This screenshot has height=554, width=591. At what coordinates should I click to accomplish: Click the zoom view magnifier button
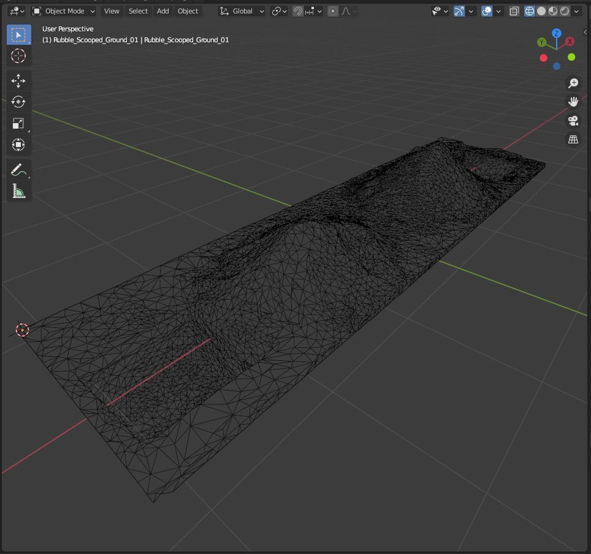[x=573, y=83]
